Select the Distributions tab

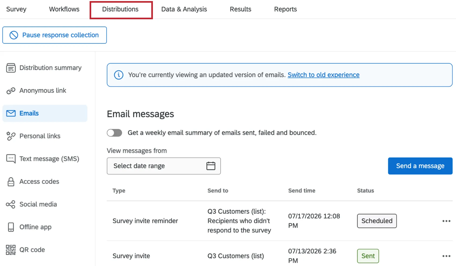coord(120,9)
